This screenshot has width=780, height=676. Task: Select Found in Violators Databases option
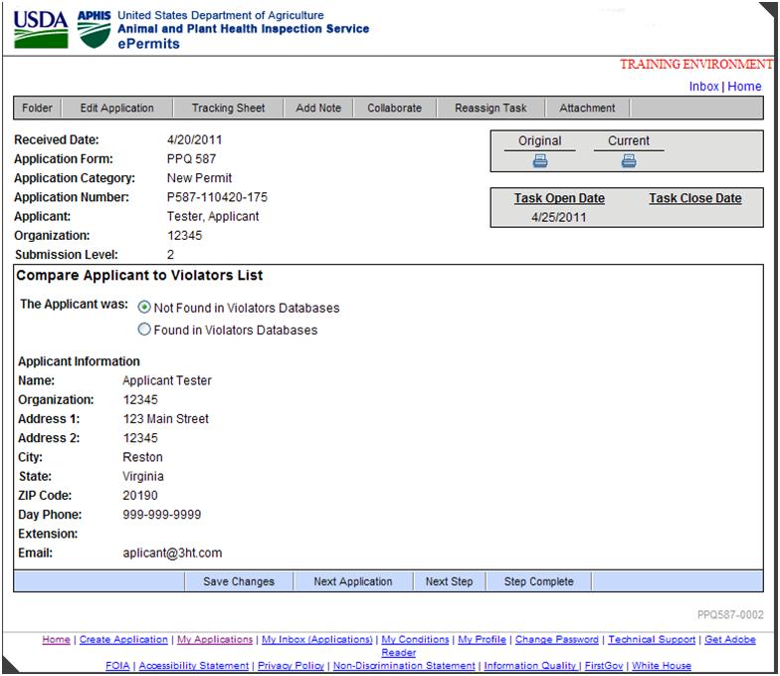tap(145, 330)
